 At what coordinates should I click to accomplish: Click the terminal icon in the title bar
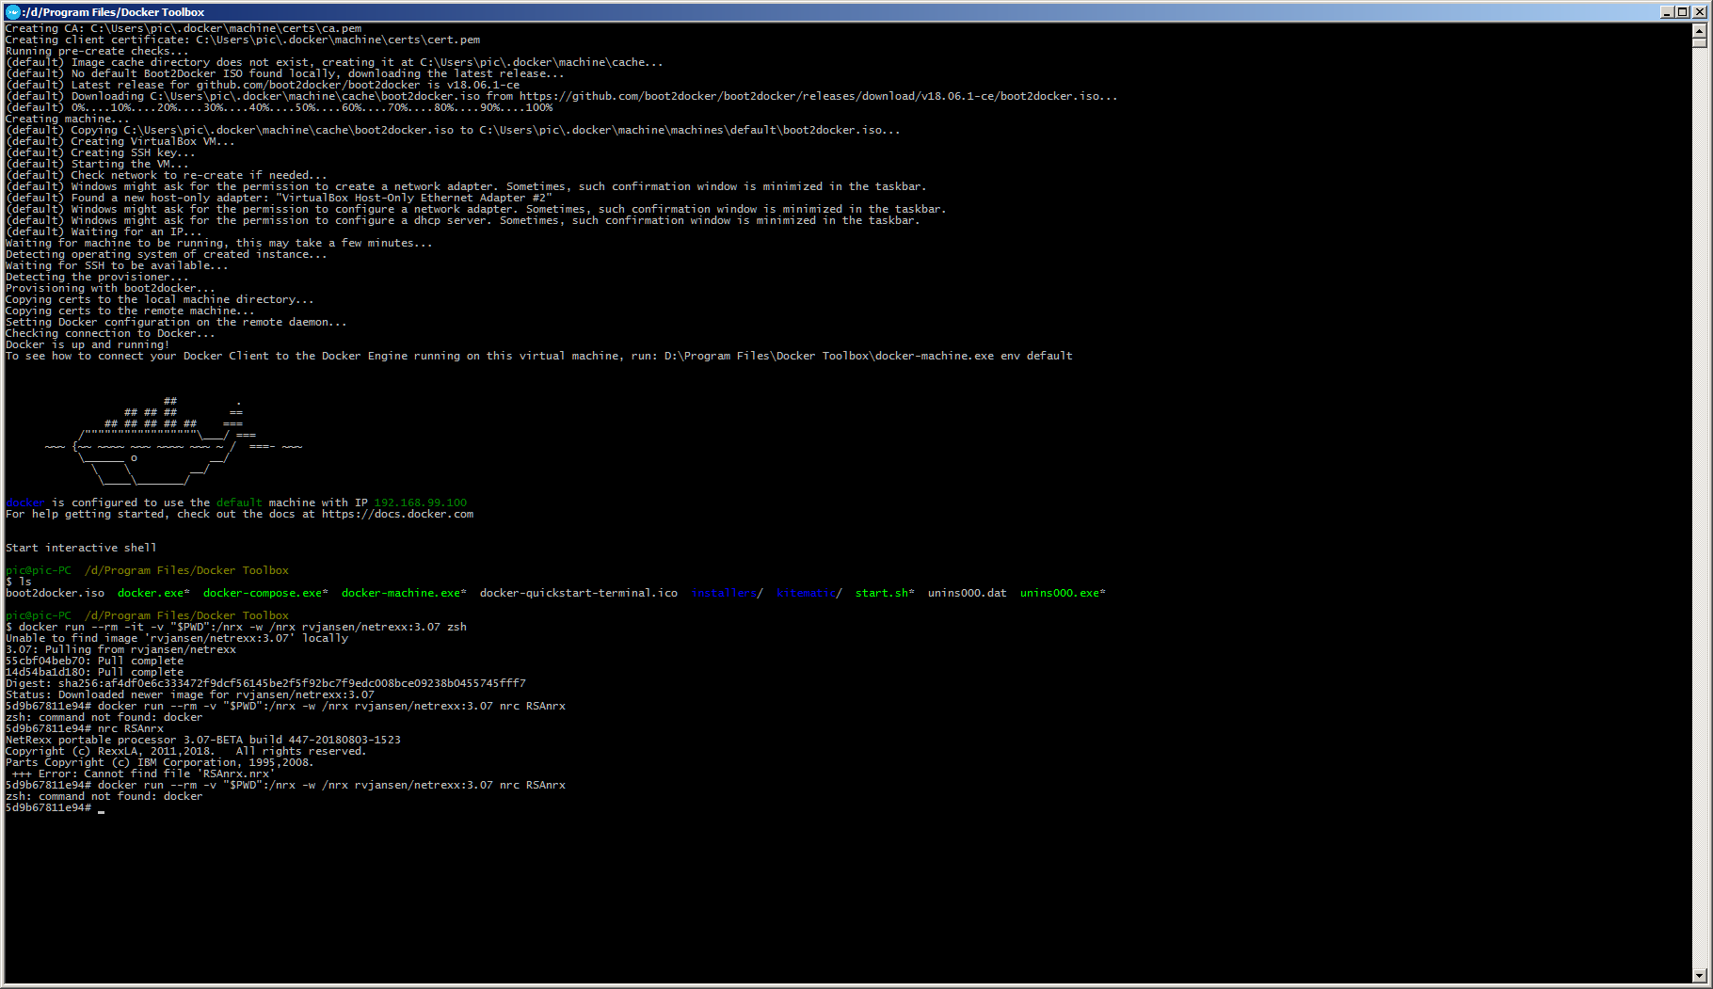click(12, 12)
